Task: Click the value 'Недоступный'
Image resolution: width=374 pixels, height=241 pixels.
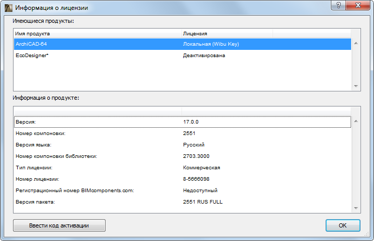Action: 200,191
